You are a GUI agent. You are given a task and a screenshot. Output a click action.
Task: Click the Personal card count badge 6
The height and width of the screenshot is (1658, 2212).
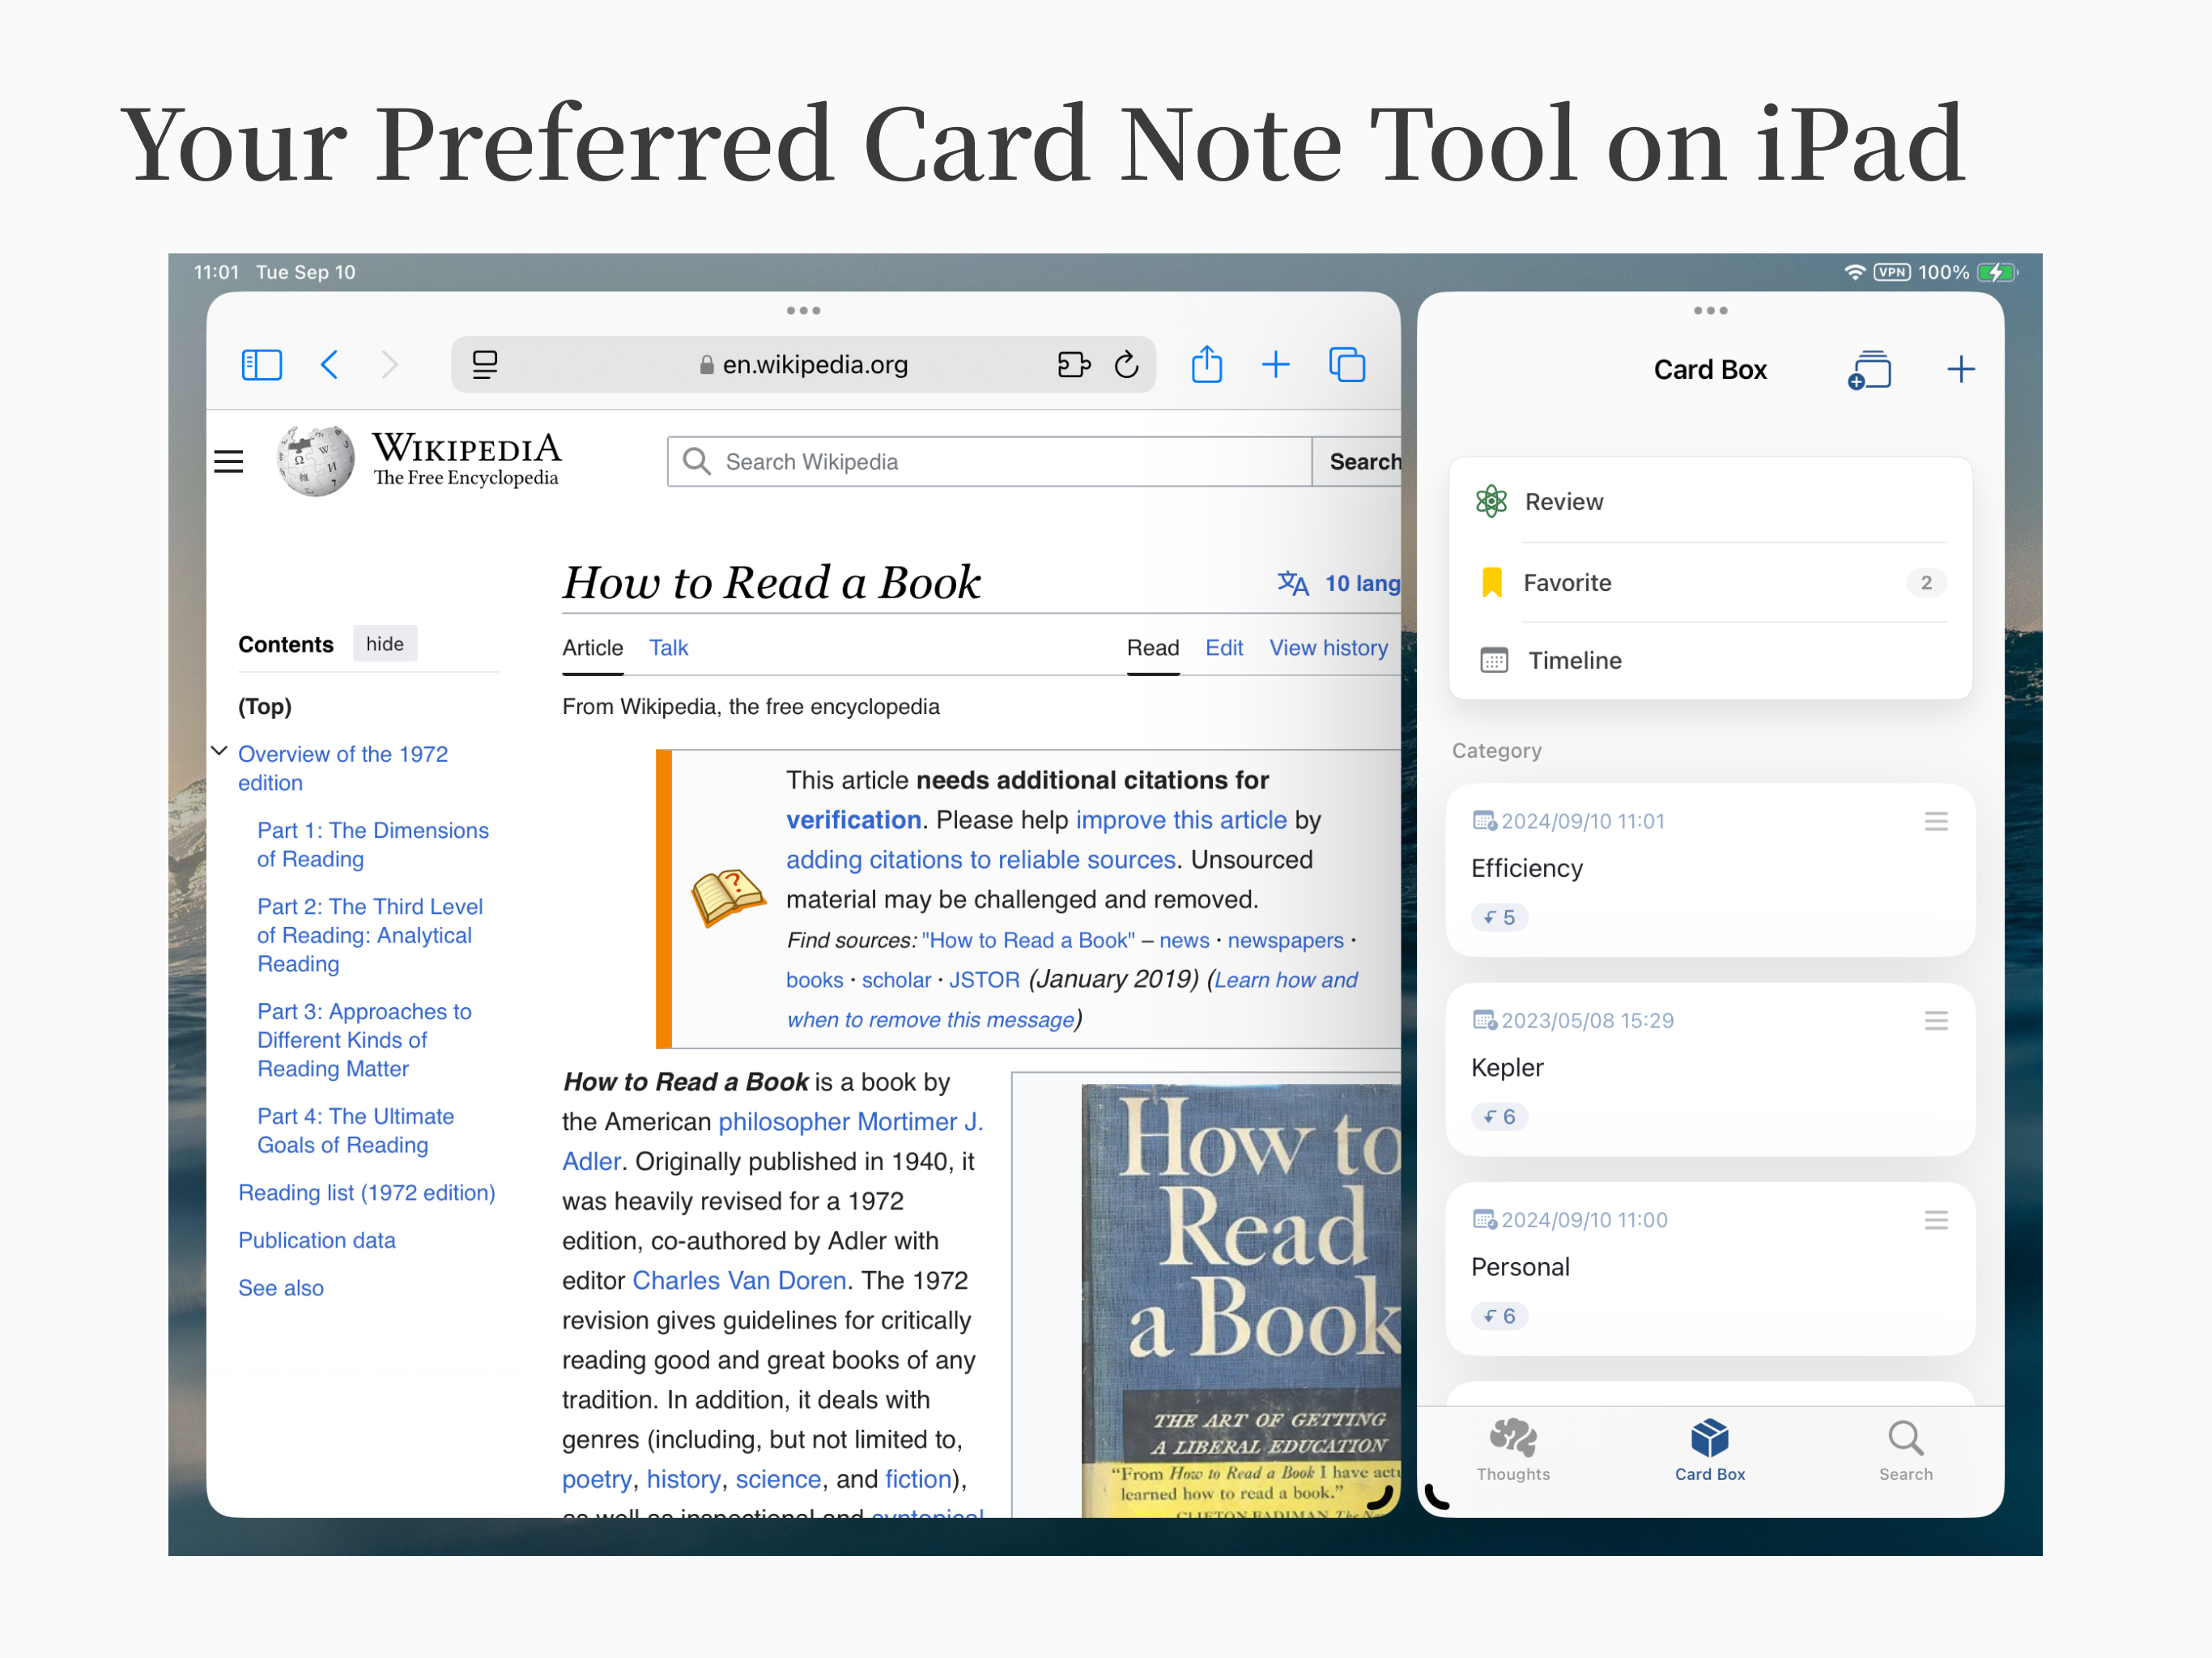[x=1499, y=1316]
